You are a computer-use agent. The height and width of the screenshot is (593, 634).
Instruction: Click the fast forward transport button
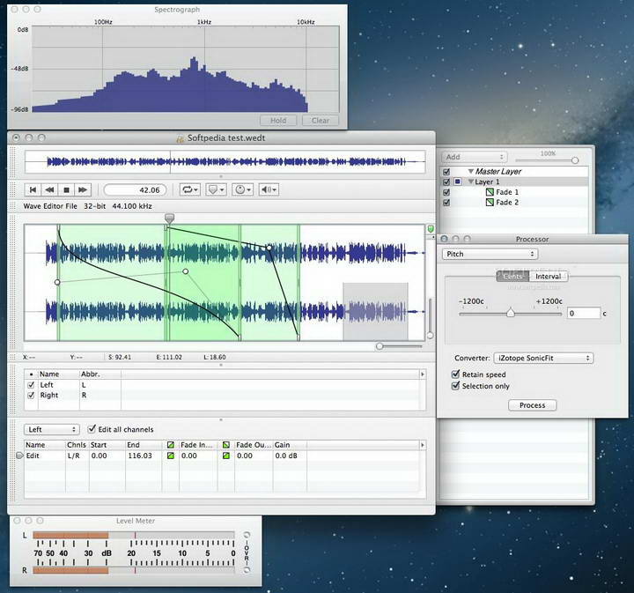83,189
